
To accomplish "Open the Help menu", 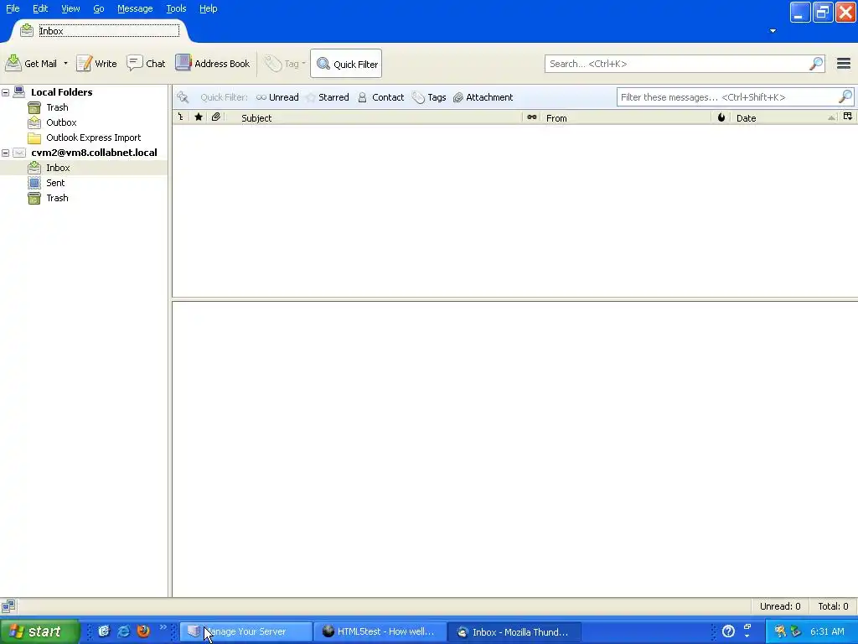I will [x=208, y=8].
